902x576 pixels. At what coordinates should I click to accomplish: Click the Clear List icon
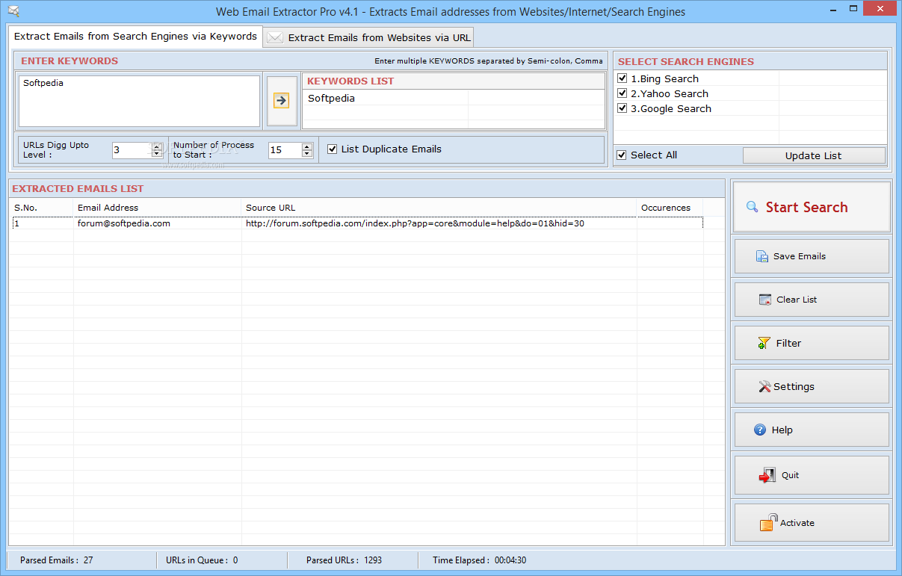coord(765,300)
